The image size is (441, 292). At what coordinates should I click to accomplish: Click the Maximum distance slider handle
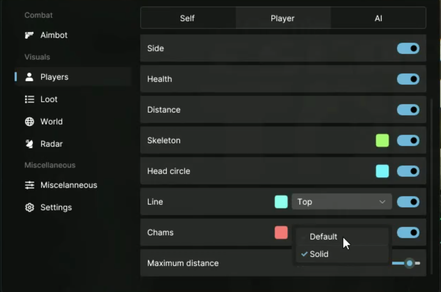(409, 263)
